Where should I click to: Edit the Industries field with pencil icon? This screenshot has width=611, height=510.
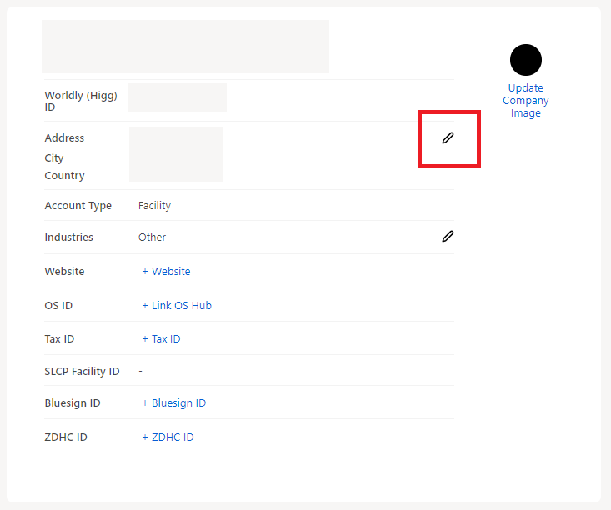(x=448, y=236)
